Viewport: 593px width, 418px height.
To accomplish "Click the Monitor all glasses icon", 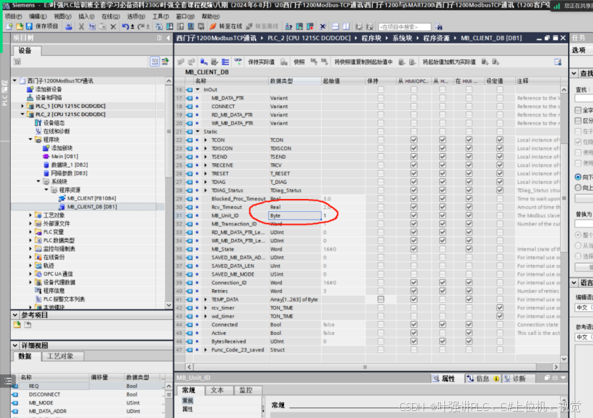I will point(238,62).
